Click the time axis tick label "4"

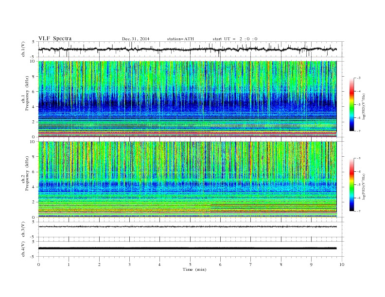tap(160, 264)
